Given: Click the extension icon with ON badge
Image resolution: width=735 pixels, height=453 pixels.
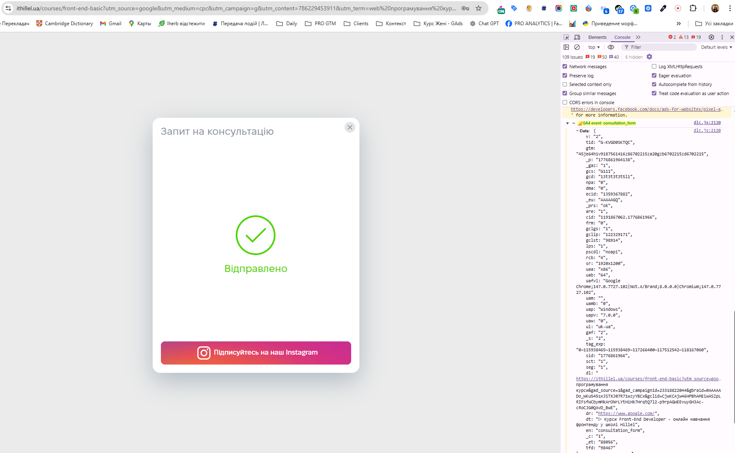Looking at the screenshot, I should click(x=501, y=9).
